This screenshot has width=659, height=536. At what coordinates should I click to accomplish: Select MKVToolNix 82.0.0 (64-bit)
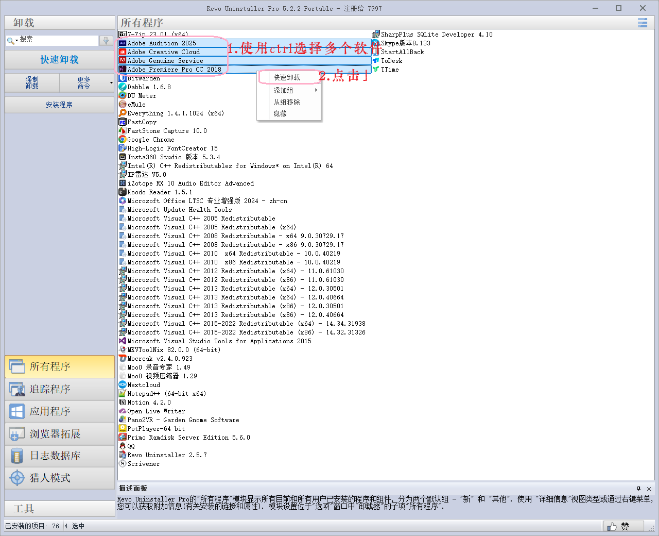[170, 350]
